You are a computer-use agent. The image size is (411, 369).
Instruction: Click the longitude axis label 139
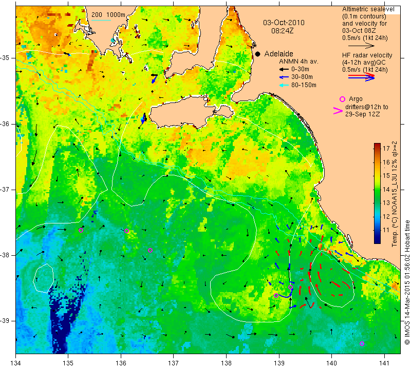pos(279,363)
